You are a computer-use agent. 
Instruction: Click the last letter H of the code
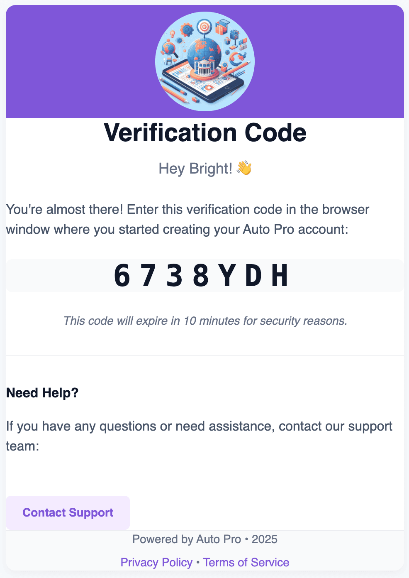coord(280,276)
